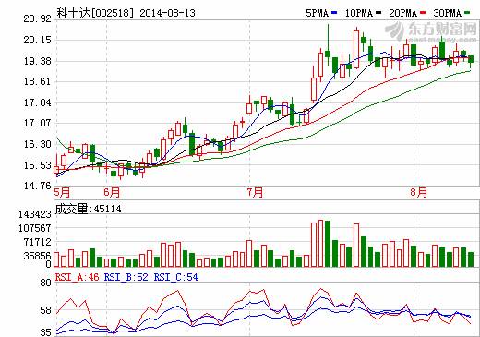Click the tallest green volume bar in mid-July
This screenshot has width=480, height=337.
pyautogui.click(x=328, y=244)
